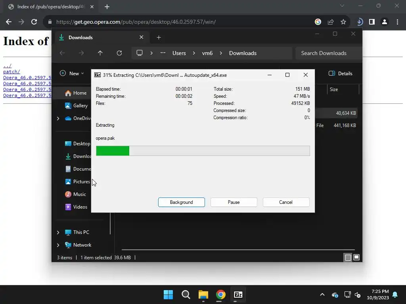Viewport: 406px width, 304px height.
Task: Click the Downloads sidebar icon
Action: tap(68, 156)
